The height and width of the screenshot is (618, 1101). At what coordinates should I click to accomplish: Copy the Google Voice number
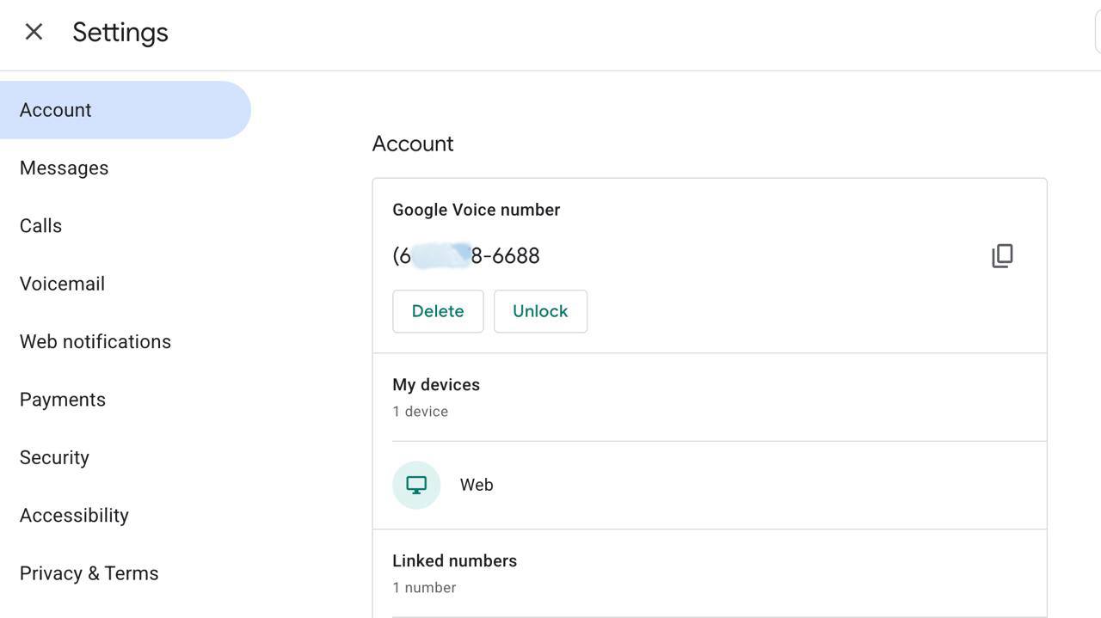coord(1002,255)
